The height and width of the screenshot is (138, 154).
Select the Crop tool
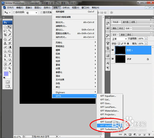coord(5,35)
